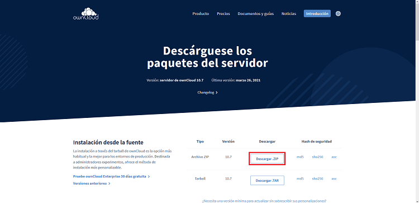The width and height of the screenshot is (419, 203).
Task: Open sha256 hash for Archivo ZIP
Action: coord(317,157)
